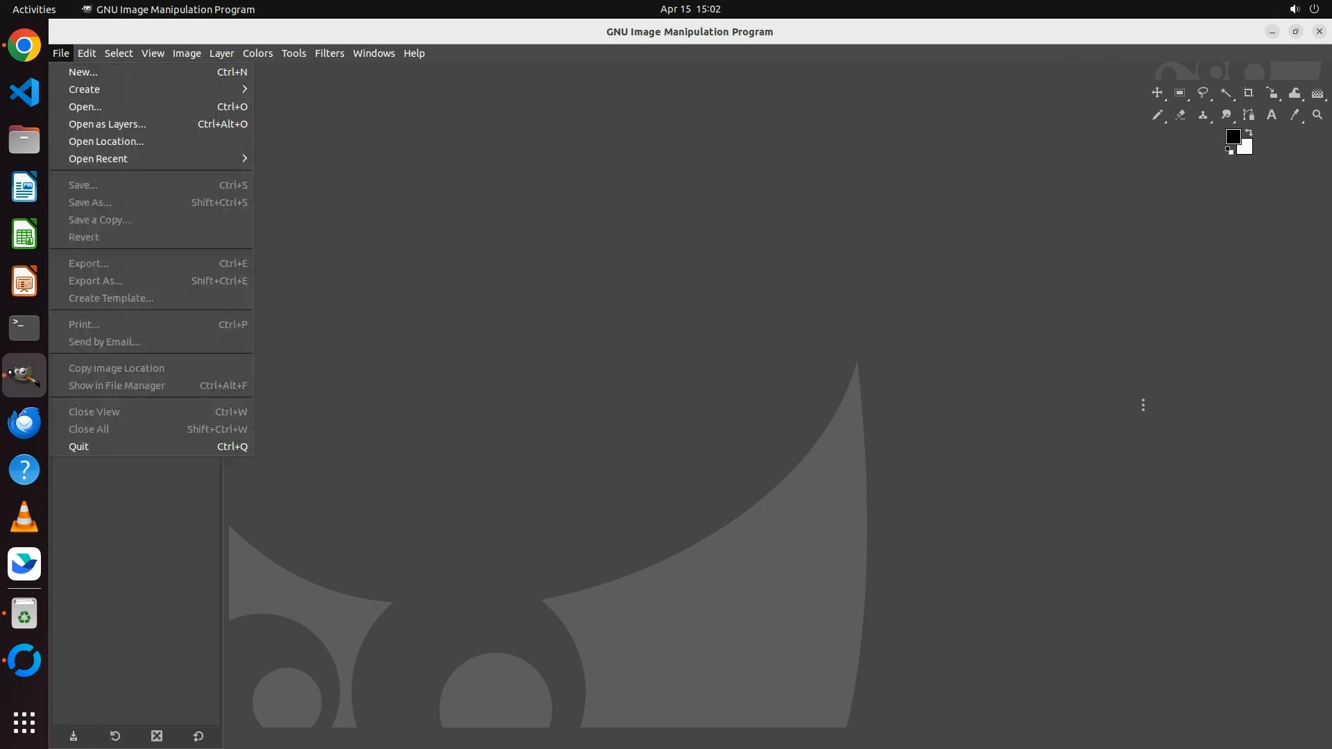1332x749 pixels.
Task: Click New... in File menu
Action: point(83,72)
